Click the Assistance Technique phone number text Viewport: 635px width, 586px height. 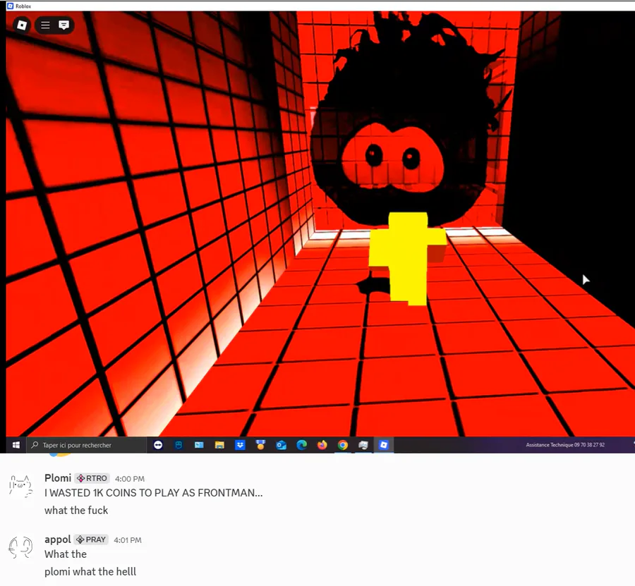565,445
